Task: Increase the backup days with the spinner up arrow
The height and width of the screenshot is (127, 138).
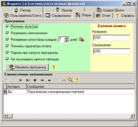Action: point(66,38)
